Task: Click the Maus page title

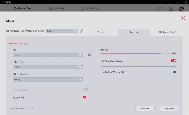Action: click(x=10, y=21)
